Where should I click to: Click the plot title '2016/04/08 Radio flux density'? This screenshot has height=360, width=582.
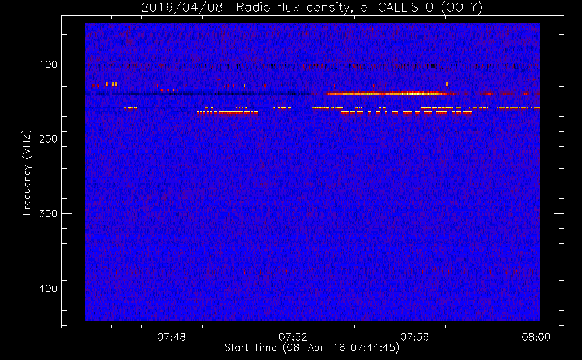click(x=312, y=7)
